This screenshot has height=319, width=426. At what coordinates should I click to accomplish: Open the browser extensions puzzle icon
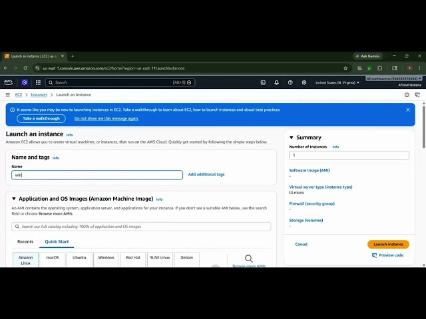(380, 68)
